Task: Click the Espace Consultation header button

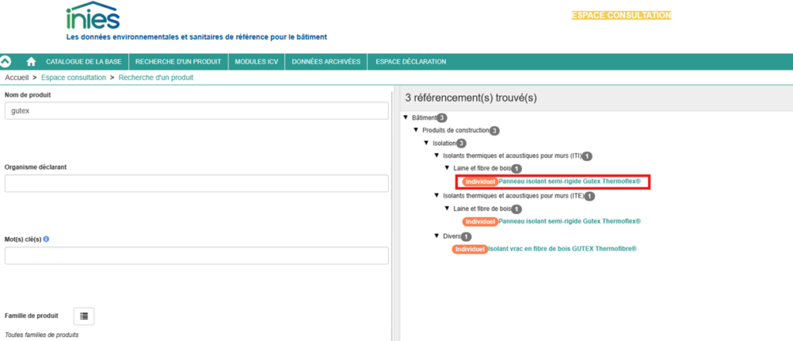Action: pyautogui.click(x=620, y=15)
